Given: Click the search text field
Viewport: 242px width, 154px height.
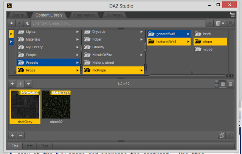Looking at the screenshot, I should pyautogui.click(x=118, y=23).
